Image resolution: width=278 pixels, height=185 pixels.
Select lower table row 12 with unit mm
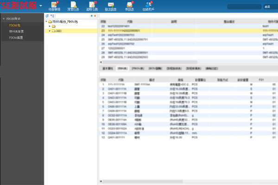coord(189,133)
